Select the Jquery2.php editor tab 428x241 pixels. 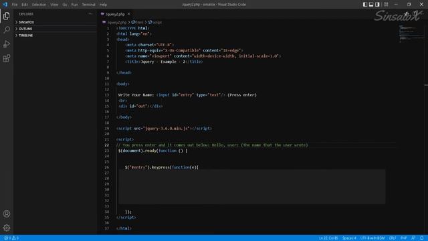point(115,14)
